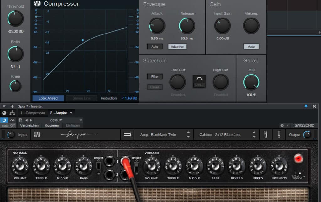Go to previous preset arrow

(x=26, y=120)
